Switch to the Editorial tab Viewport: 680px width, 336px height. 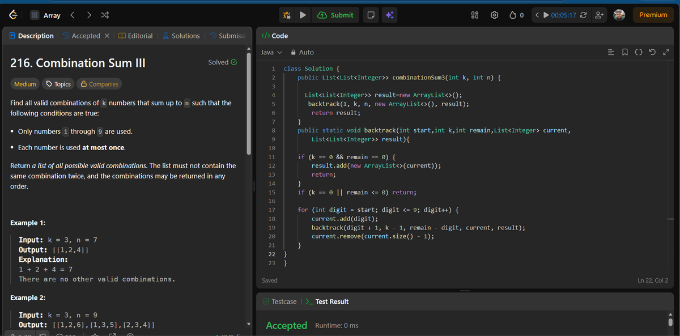(x=135, y=36)
